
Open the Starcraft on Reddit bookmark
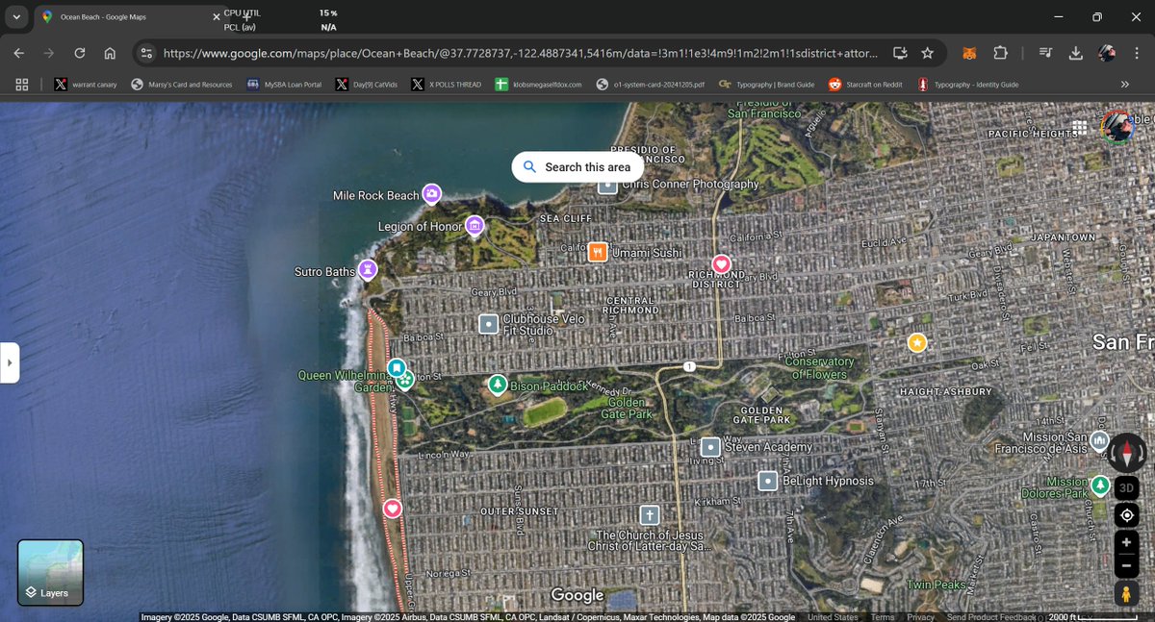pyautogui.click(x=867, y=85)
